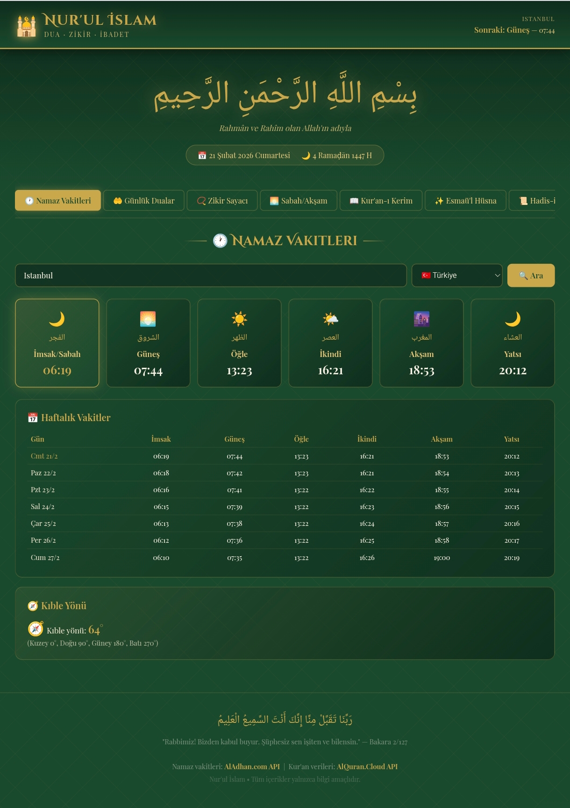The image size is (570, 808).
Task: Click the Pzt 23/2 row label
Action: point(43,490)
